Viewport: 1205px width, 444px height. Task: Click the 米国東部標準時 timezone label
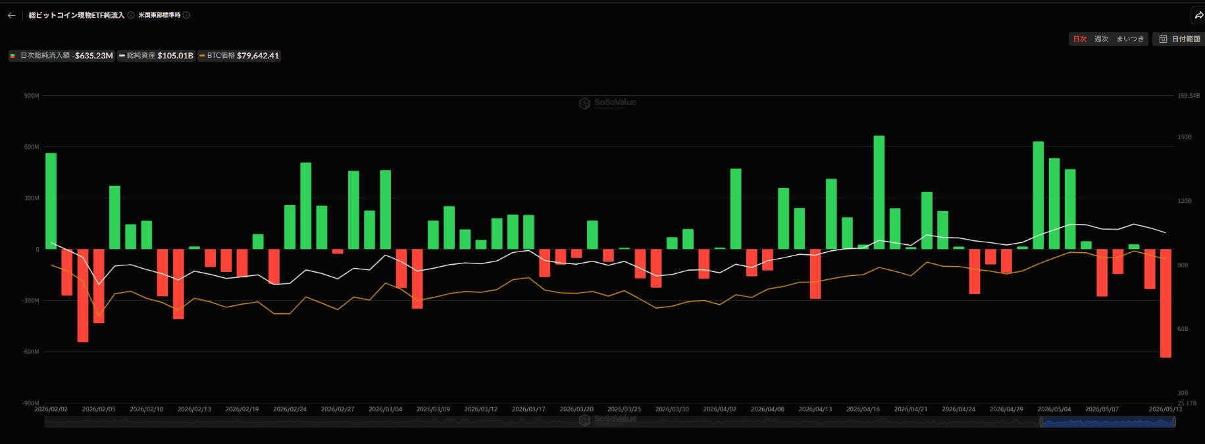coord(159,15)
